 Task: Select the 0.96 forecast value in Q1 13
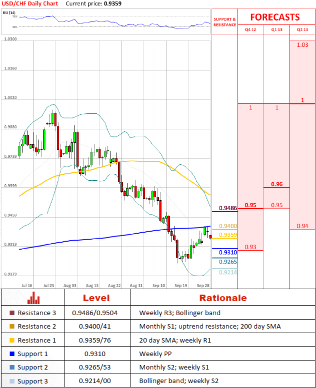click(x=276, y=184)
